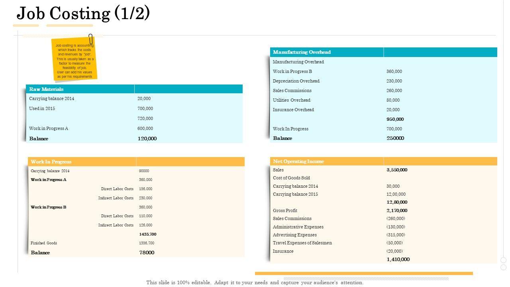This screenshot has width=510, height=287.
Task: Select the Administrative Expenses label
Action: (x=298, y=227)
